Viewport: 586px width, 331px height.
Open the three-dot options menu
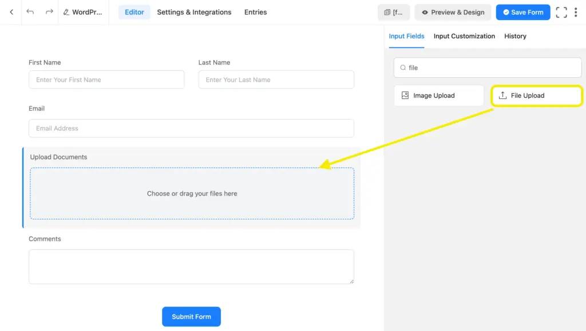(x=576, y=11)
